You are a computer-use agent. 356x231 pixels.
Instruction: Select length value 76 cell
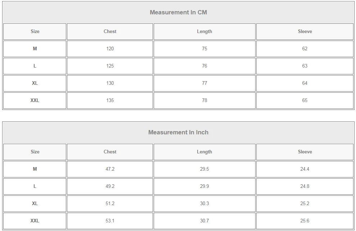click(204, 66)
